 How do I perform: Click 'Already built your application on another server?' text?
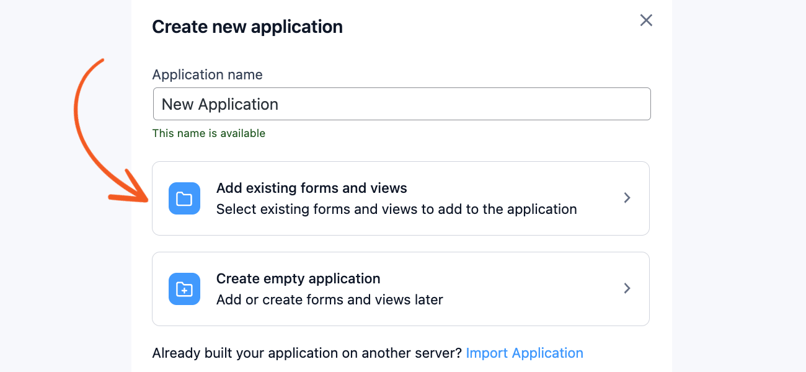[x=308, y=353]
